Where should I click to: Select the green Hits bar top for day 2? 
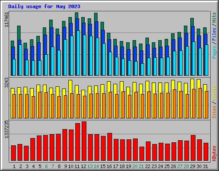[19, 33]
